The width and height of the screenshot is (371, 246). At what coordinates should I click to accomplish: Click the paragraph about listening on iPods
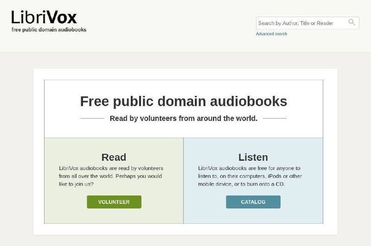coord(250,176)
